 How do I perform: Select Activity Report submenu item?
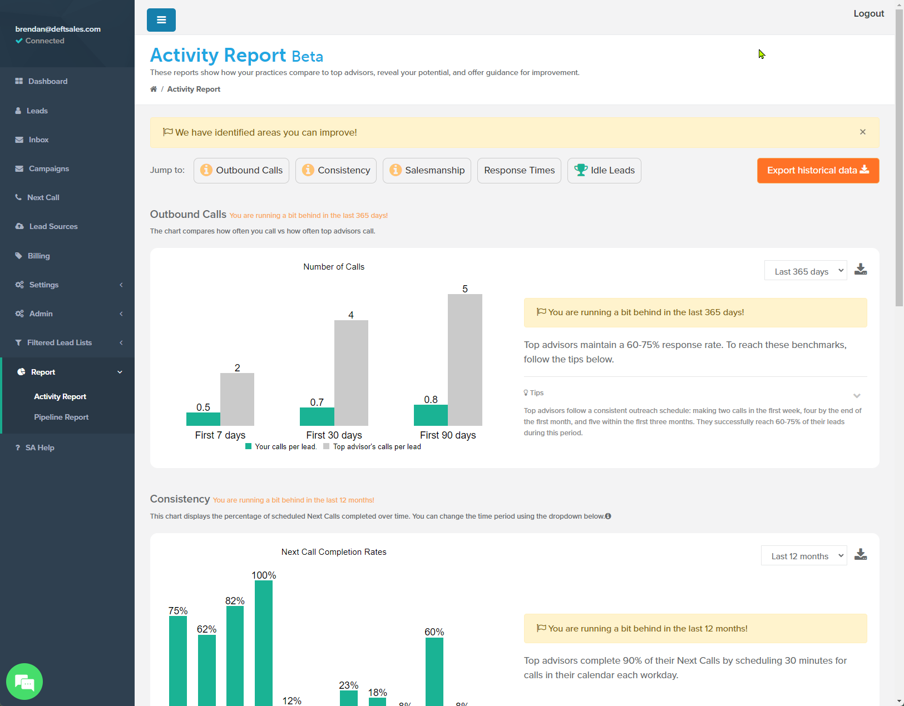[60, 396]
